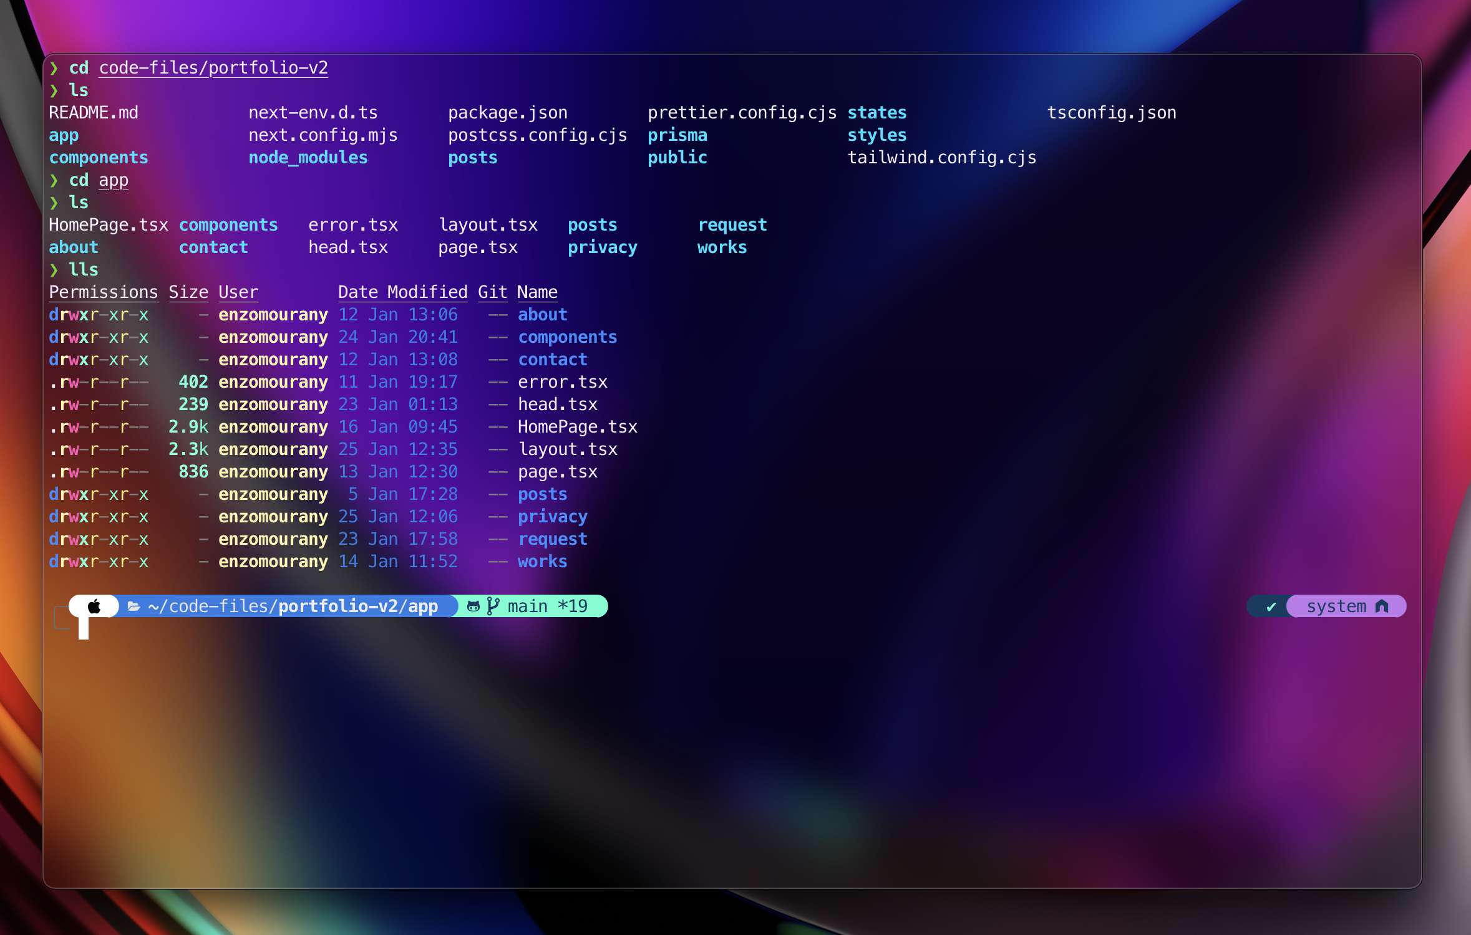This screenshot has height=935, width=1471.
Task: Click the 'Date Modified' column header
Action: (402, 292)
